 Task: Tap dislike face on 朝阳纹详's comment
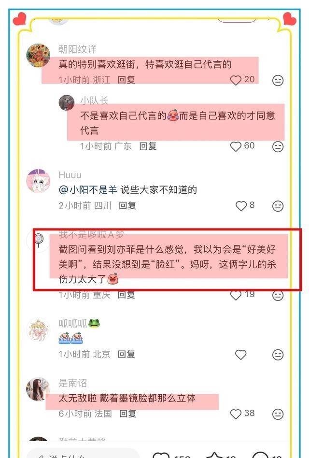coord(278,80)
